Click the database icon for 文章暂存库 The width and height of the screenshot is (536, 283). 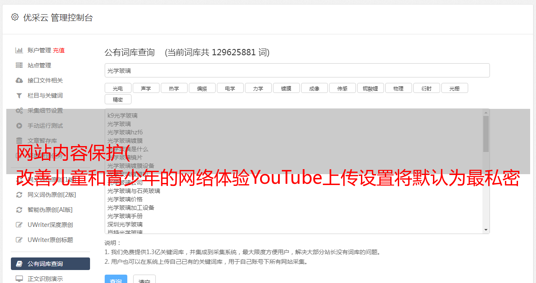(x=19, y=141)
